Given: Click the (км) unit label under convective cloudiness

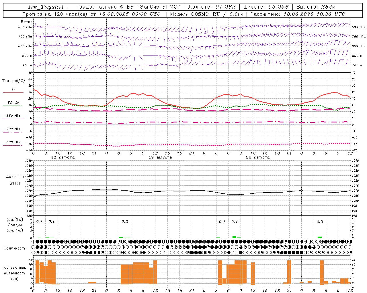Looking at the screenshot, I should (x=15, y=279).
